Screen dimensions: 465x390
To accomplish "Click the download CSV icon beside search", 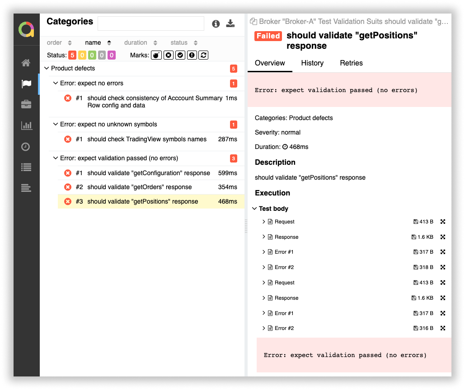I will click(x=230, y=24).
